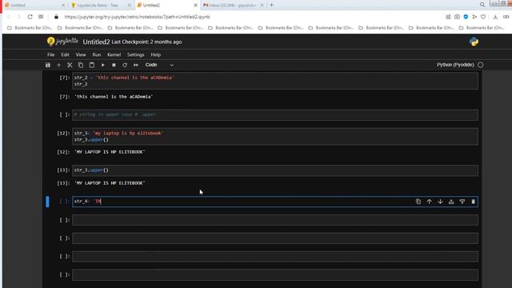512x288 pixels.
Task: Open the first Bookmarks Bar folder
Action: pos(30,28)
